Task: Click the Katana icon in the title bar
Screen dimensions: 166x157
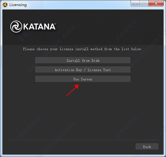Action: click(x=5, y=5)
